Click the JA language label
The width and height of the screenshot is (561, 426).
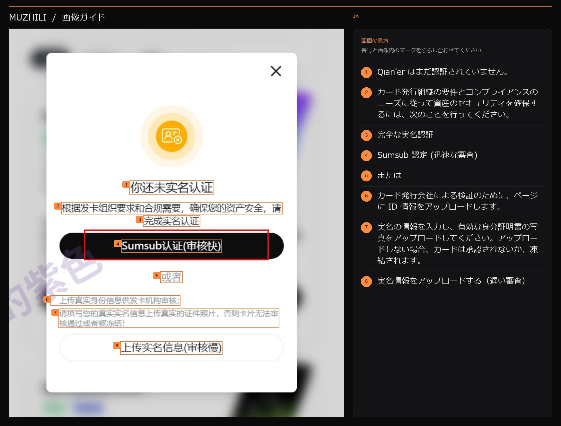point(356,16)
